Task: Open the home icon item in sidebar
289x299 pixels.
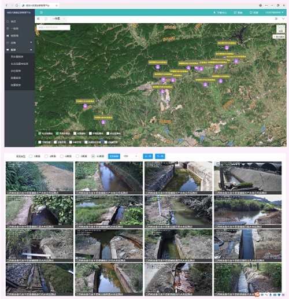Action: (x=20, y=21)
